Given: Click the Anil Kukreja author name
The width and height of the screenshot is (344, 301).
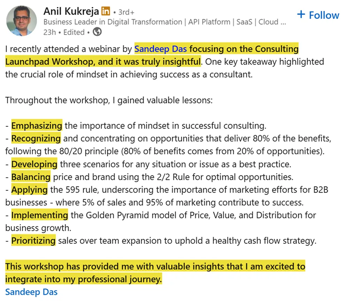Looking at the screenshot, I should coord(71,11).
